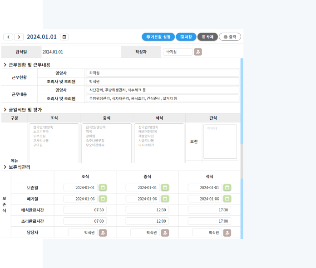Go to the next date arrow
316x268 pixels.
pos(19,37)
